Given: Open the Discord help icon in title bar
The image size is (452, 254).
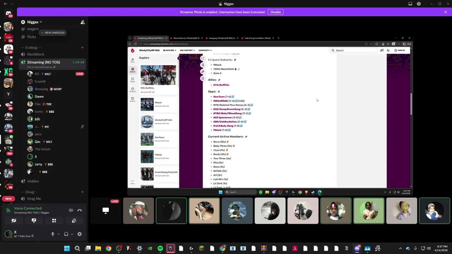Looking at the screenshot, I should click(x=419, y=4).
